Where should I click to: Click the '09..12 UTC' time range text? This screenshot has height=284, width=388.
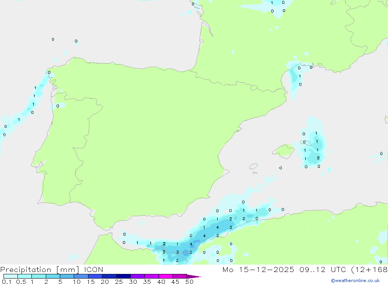pyautogui.click(x=322, y=269)
